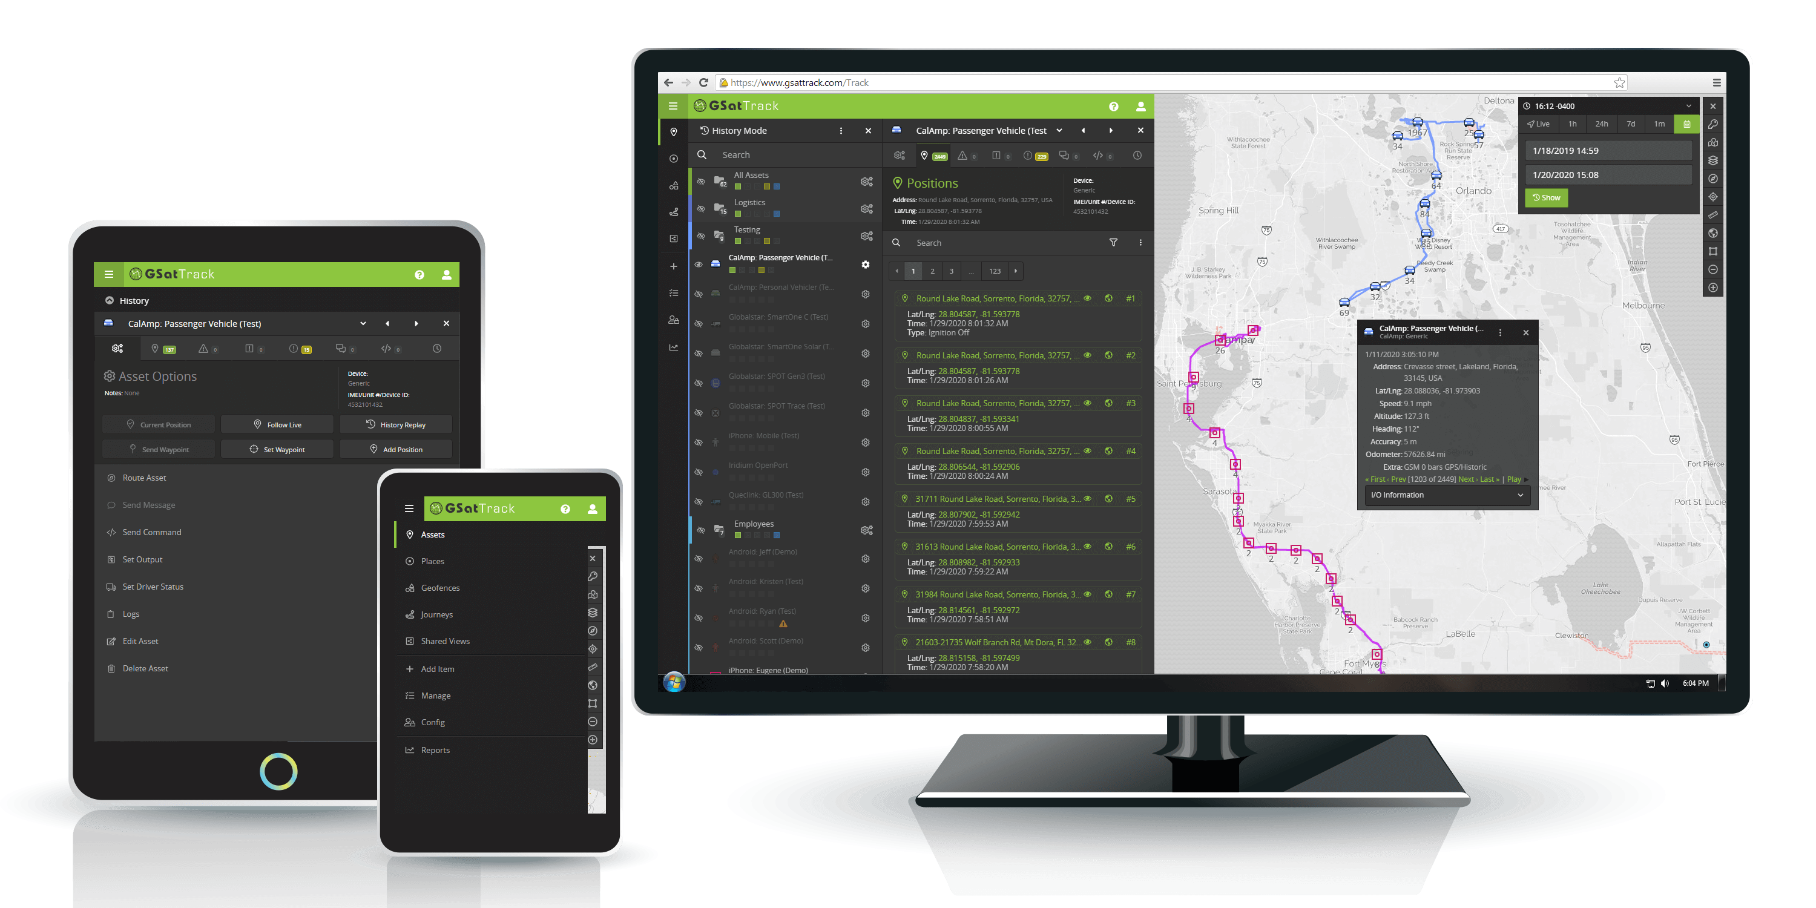Viewport: 1816px width, 908px height.
Task: Toggle eye icon on position #1 entry
Action: point(1087,298)
